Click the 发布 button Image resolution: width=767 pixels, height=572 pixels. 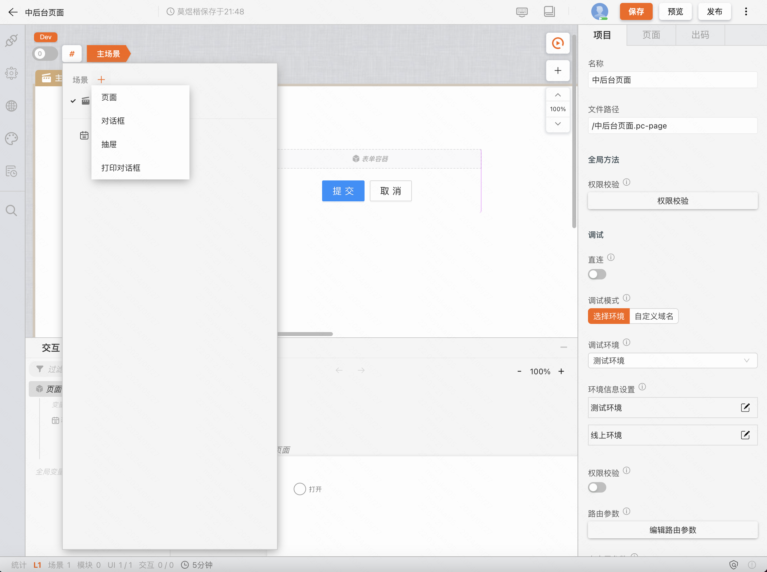tap(714, 12)
